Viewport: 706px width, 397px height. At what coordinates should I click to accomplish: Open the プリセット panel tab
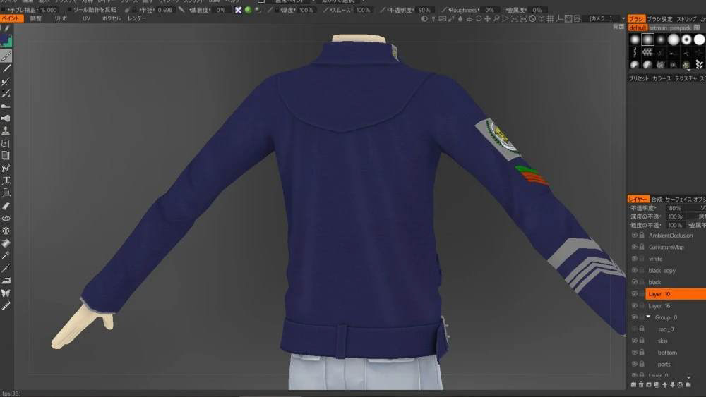pyautogui.click(x=638, y=78)
